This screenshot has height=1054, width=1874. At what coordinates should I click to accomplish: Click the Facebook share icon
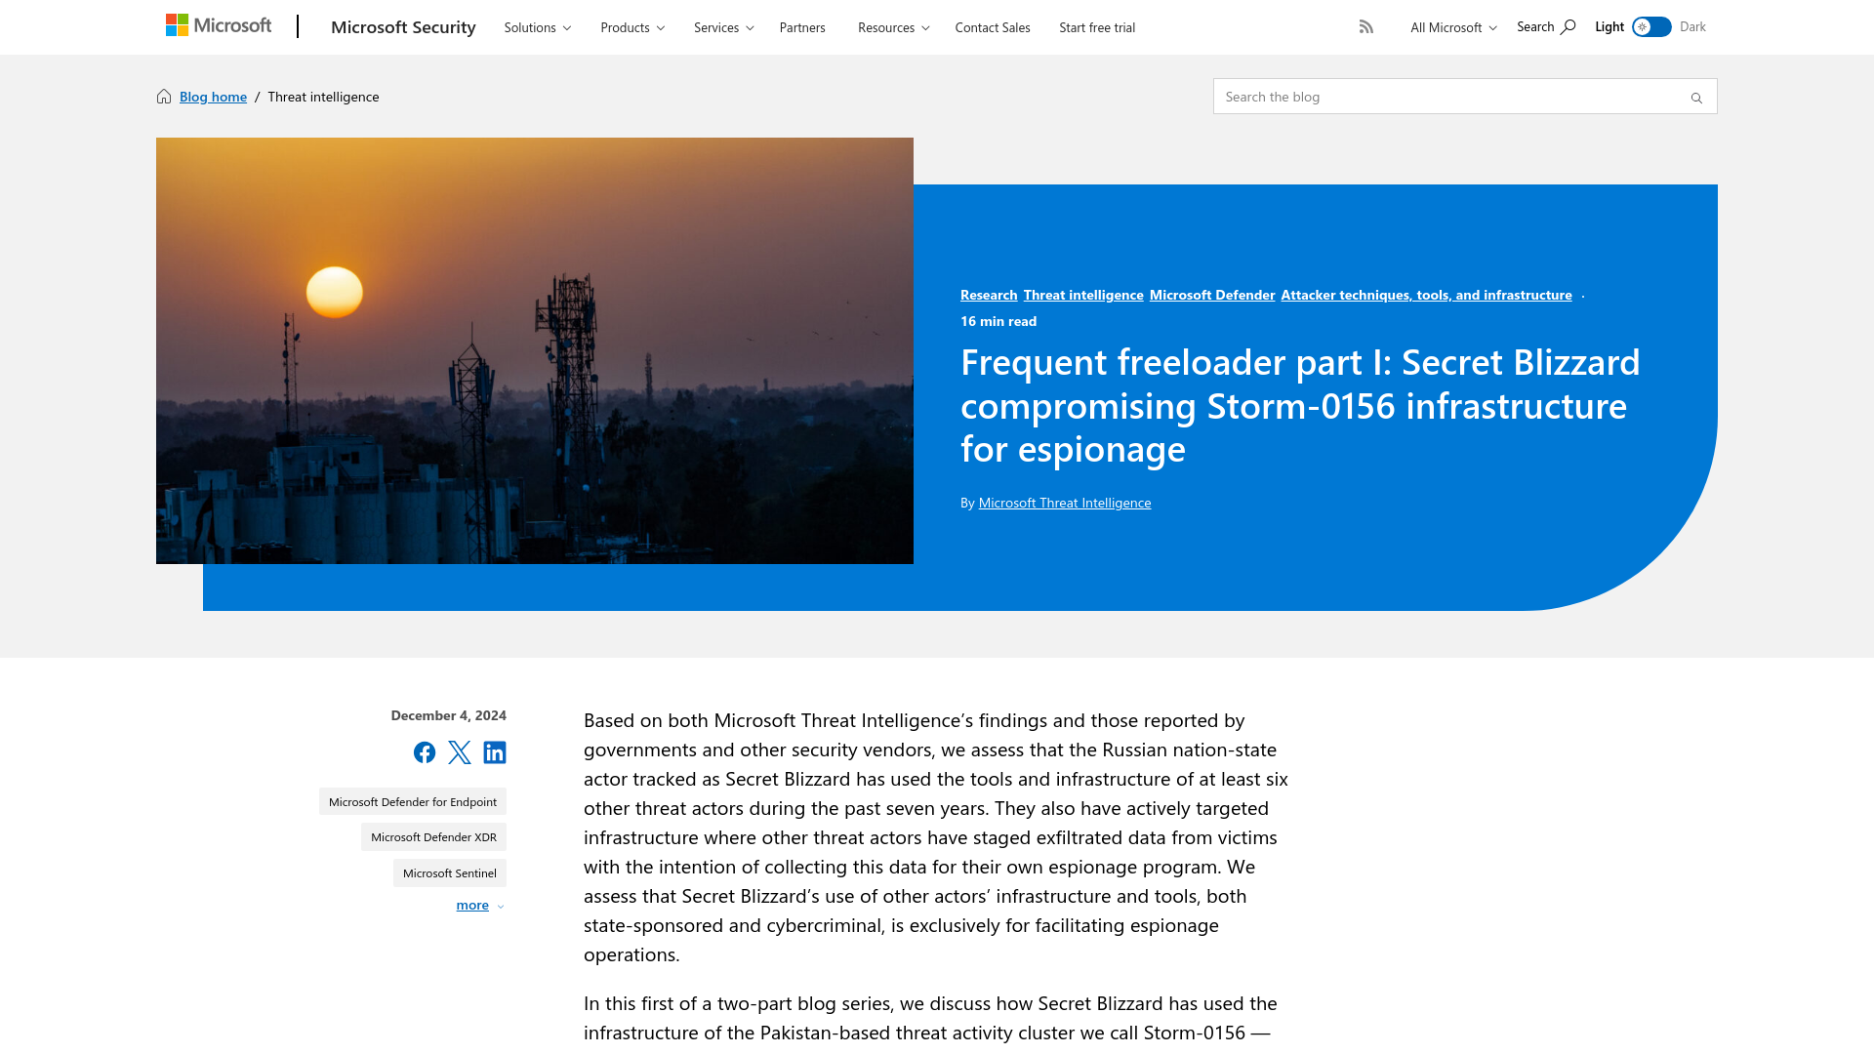pyautogui.click(x=424, y=751)
